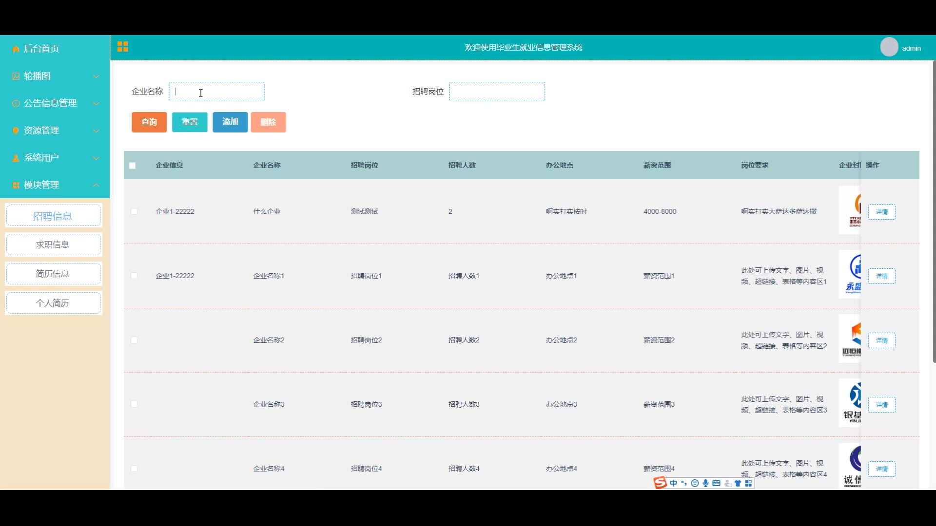Click the admin avatar circle
936x526 pixels.
click(889, 47)
